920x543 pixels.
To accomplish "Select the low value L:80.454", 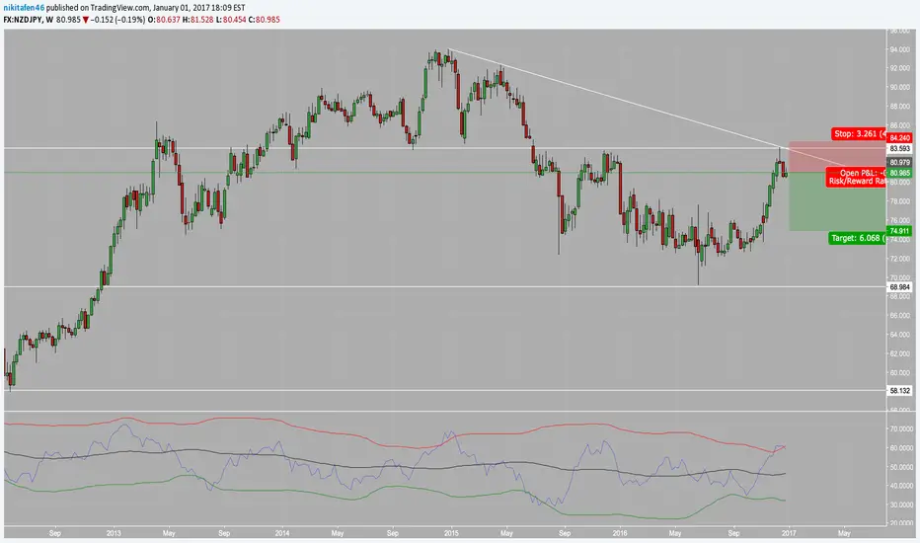I will tap(231, 20).
